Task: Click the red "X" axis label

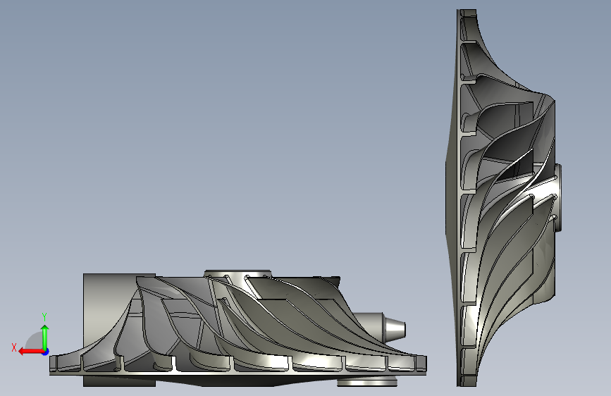Action: click(x=14, y=347)
